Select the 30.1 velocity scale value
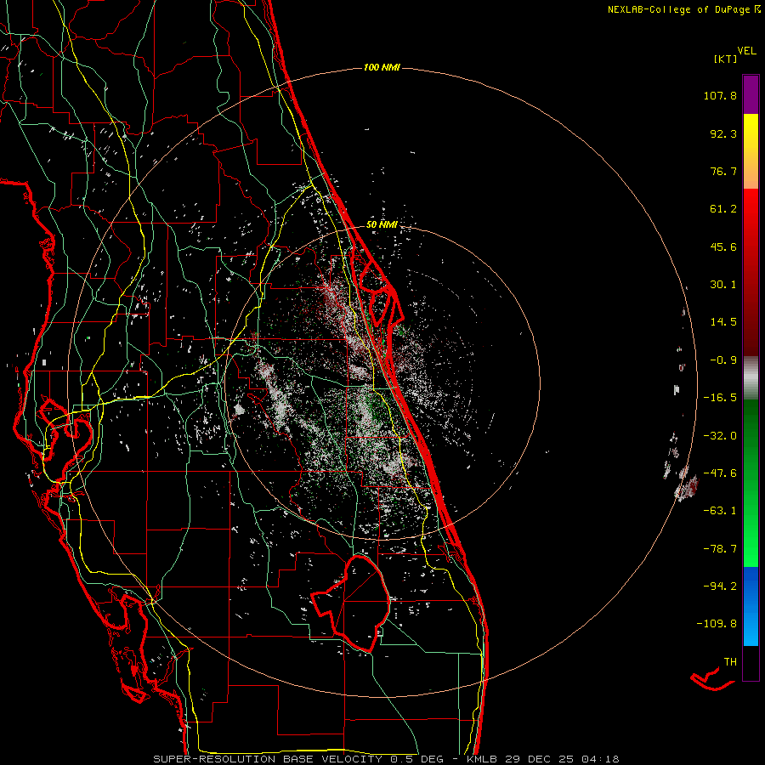Viewport: 765px width, 765px height. (x=723, y=285)
